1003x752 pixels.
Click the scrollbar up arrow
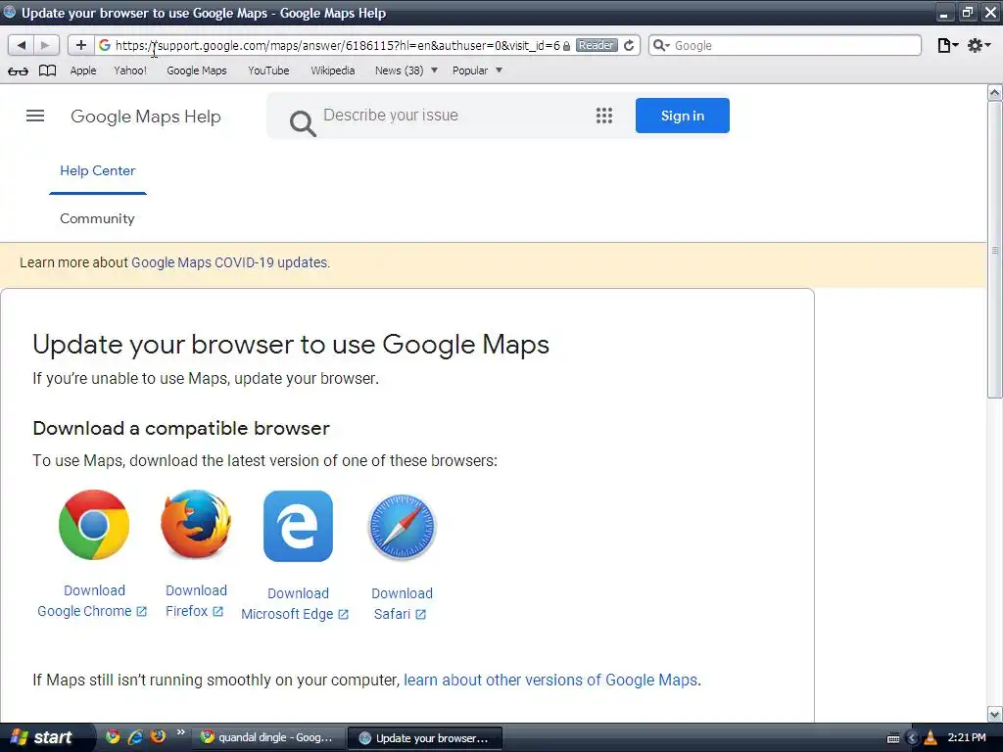click(995, 93)
